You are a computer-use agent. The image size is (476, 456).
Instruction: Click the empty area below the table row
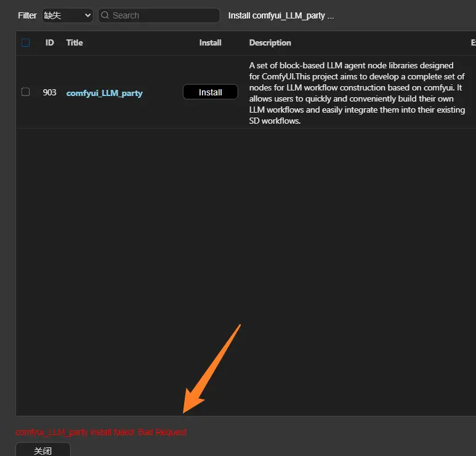(x=246, y=246)
